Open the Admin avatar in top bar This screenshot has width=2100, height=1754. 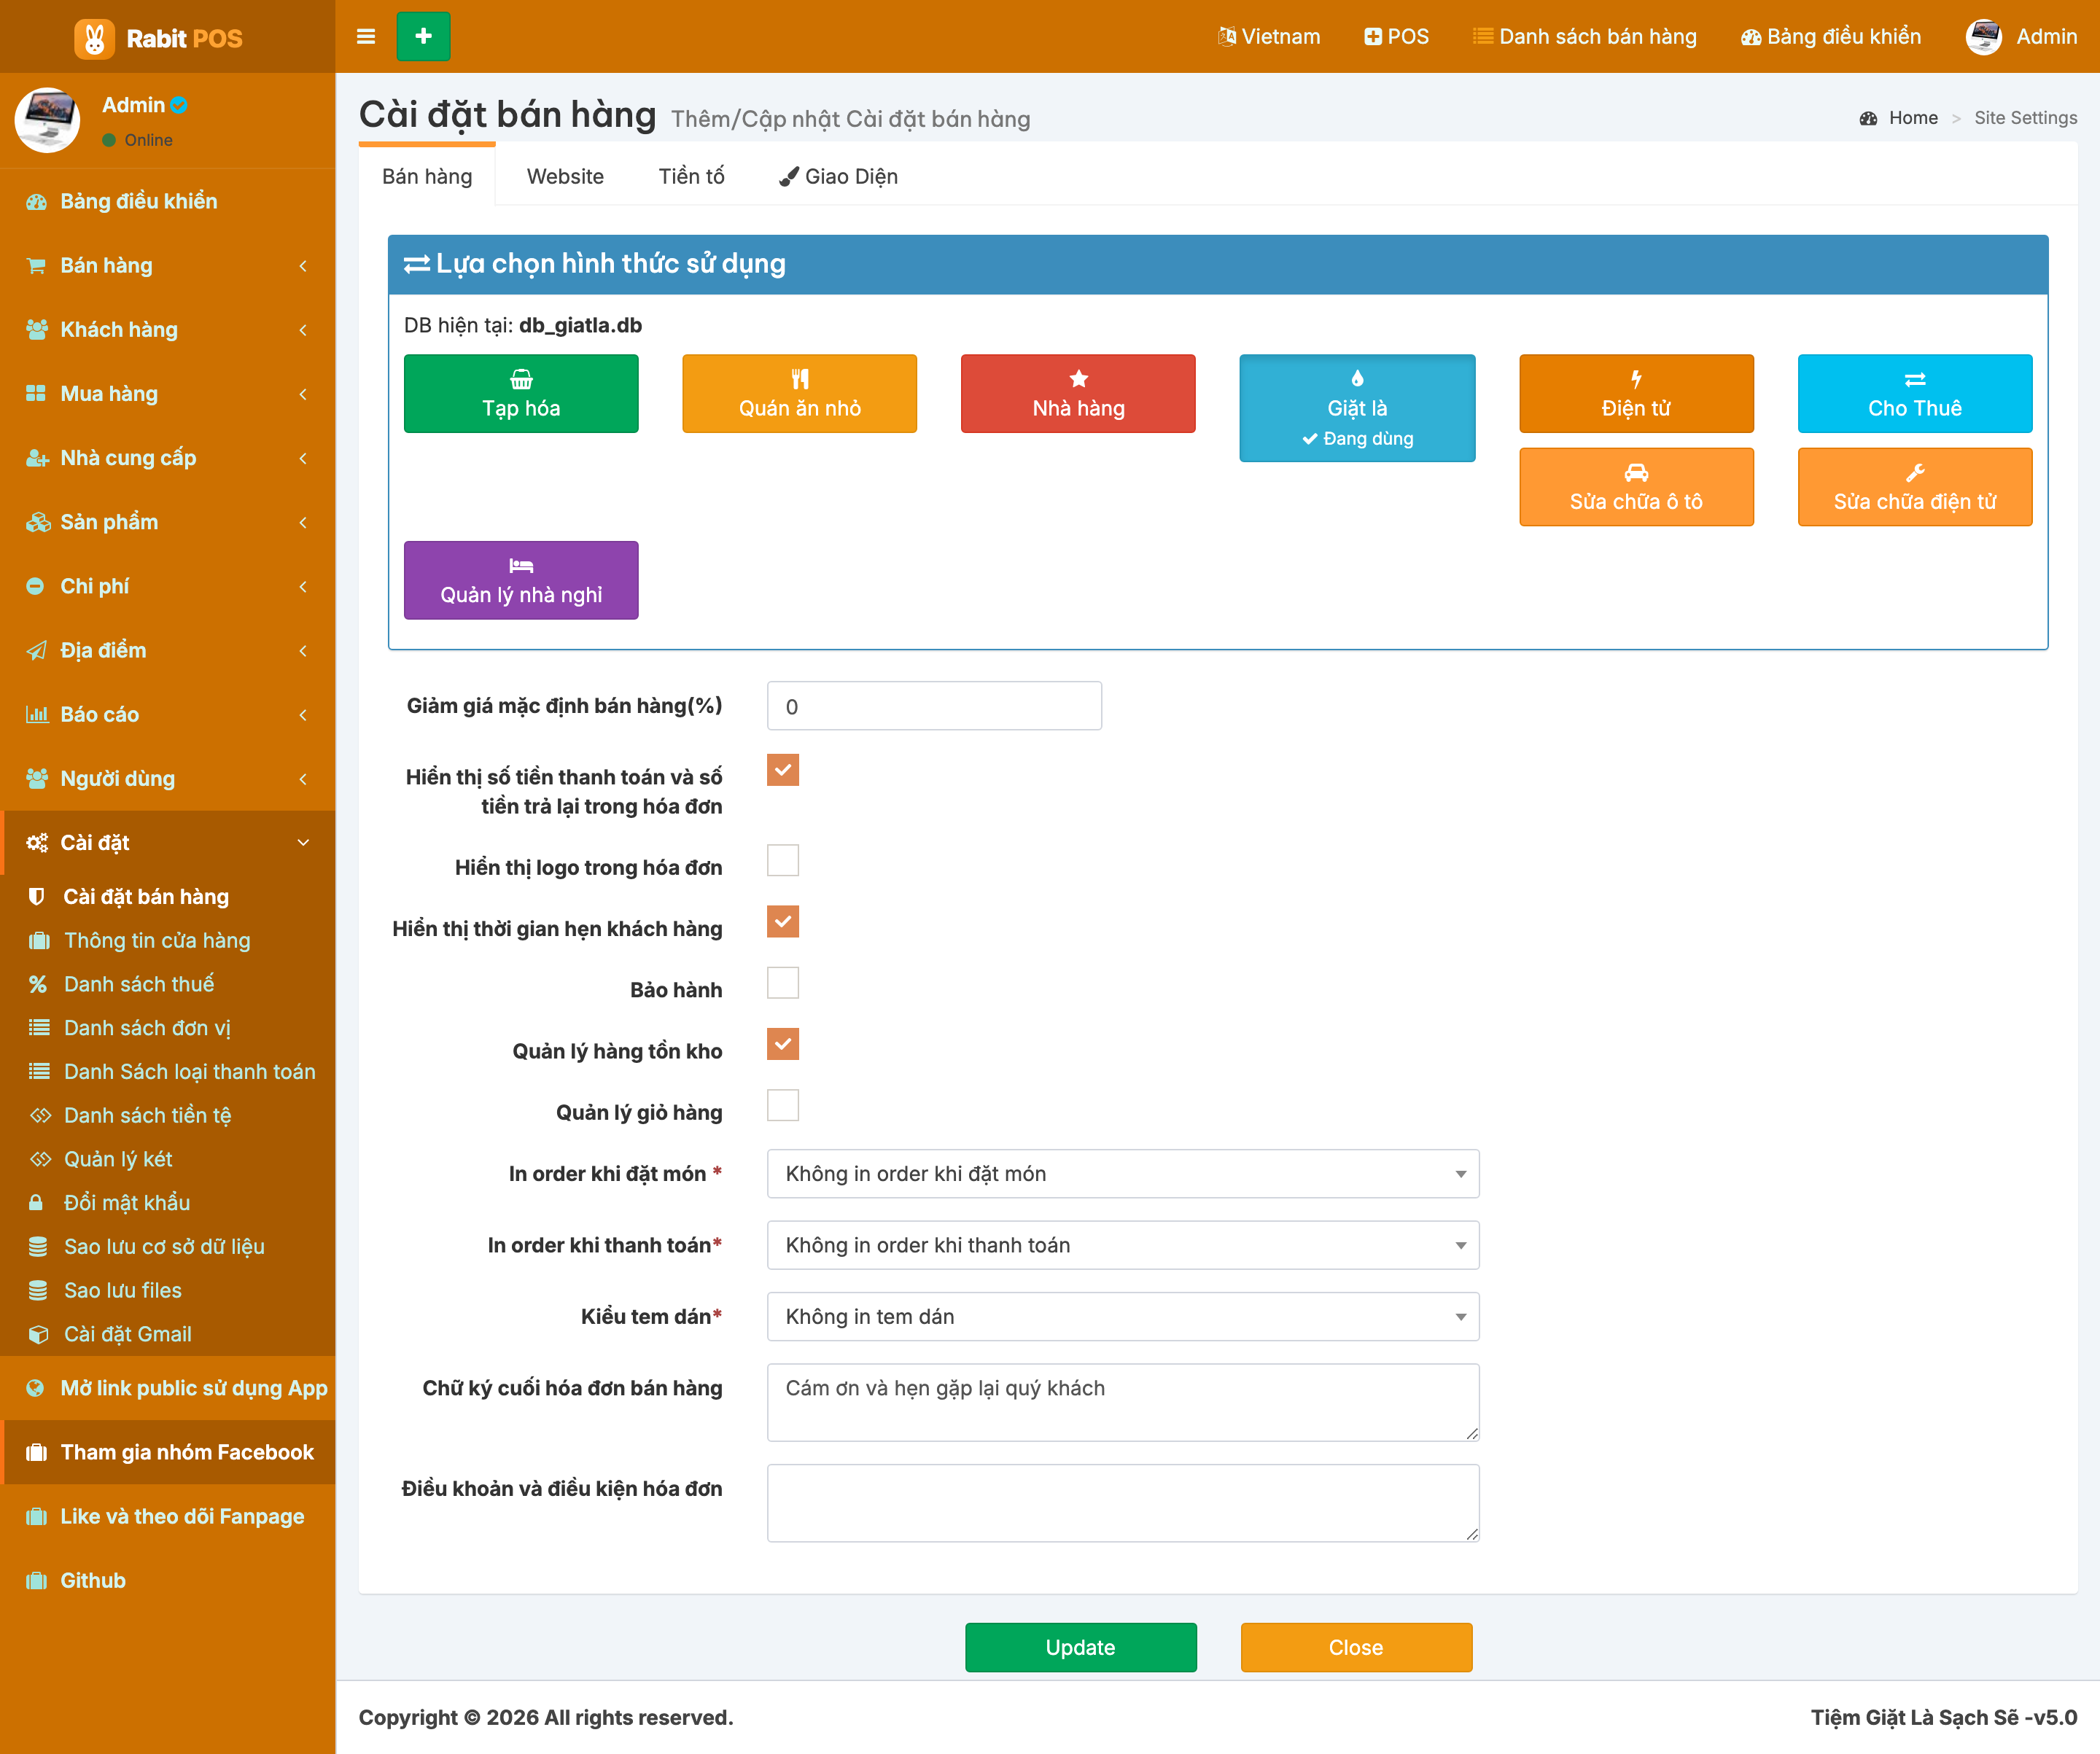coord(1984,37)
